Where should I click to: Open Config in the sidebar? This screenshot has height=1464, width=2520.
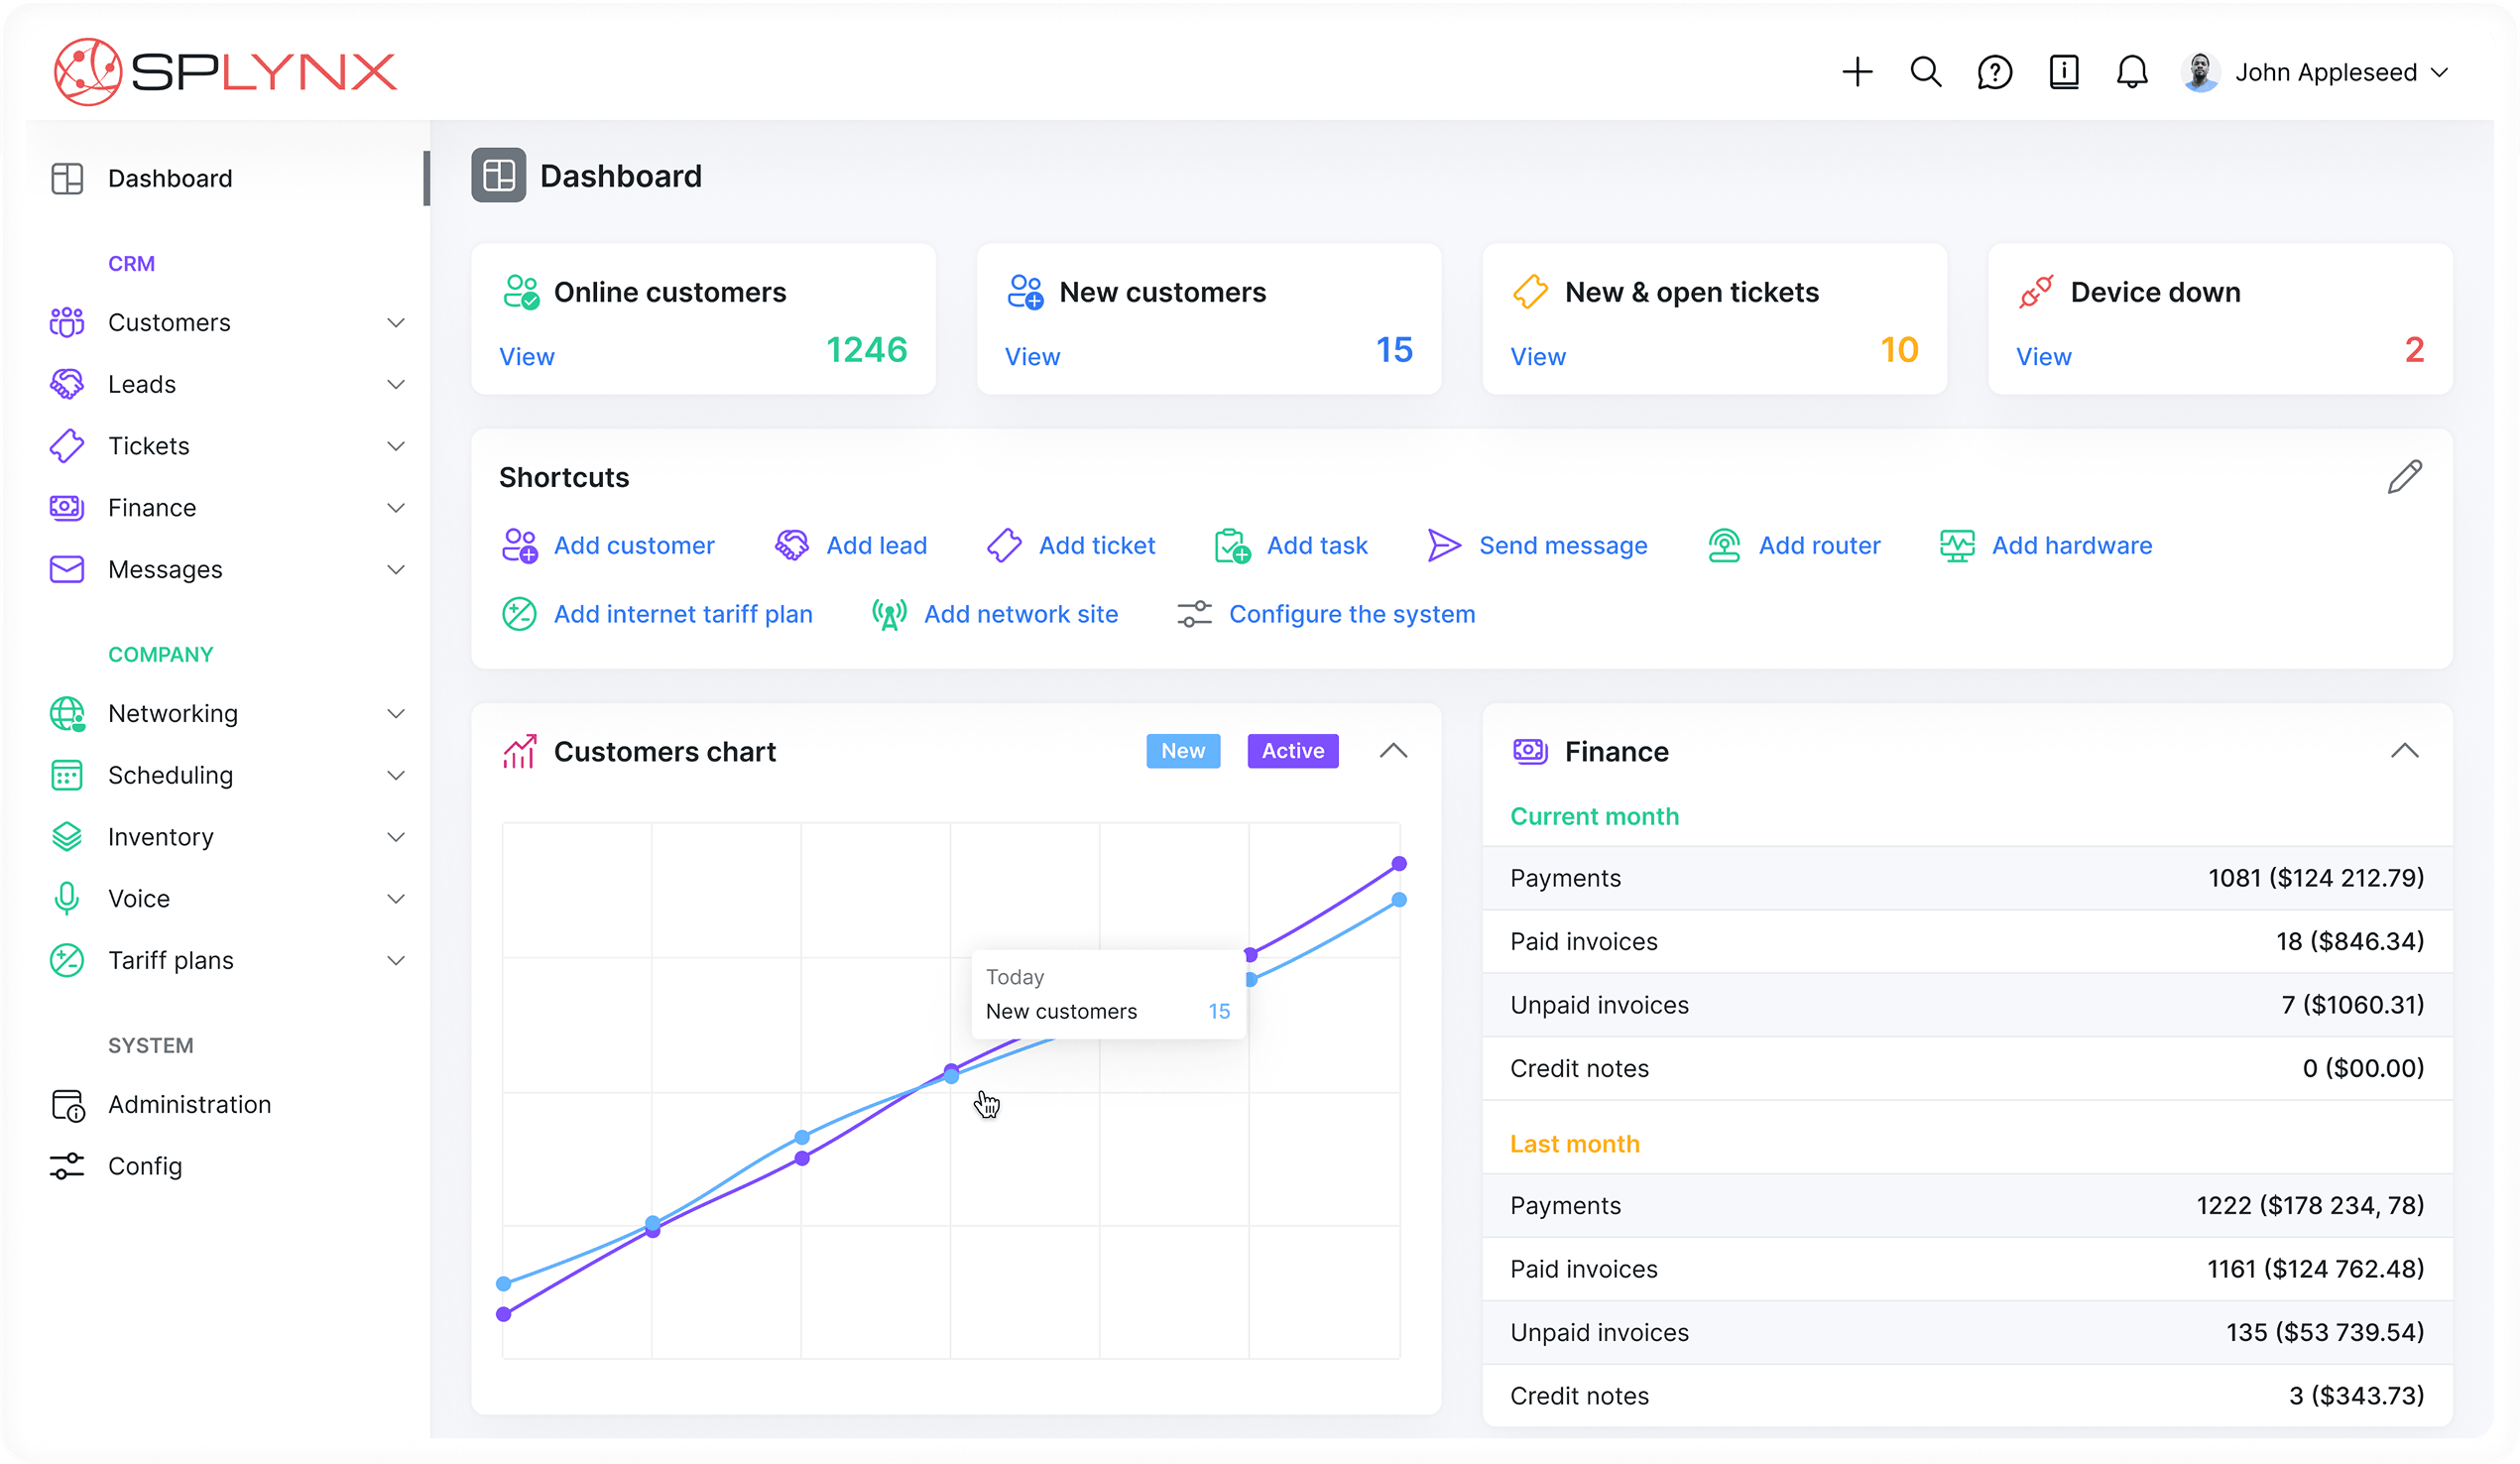coord(145,1166)
